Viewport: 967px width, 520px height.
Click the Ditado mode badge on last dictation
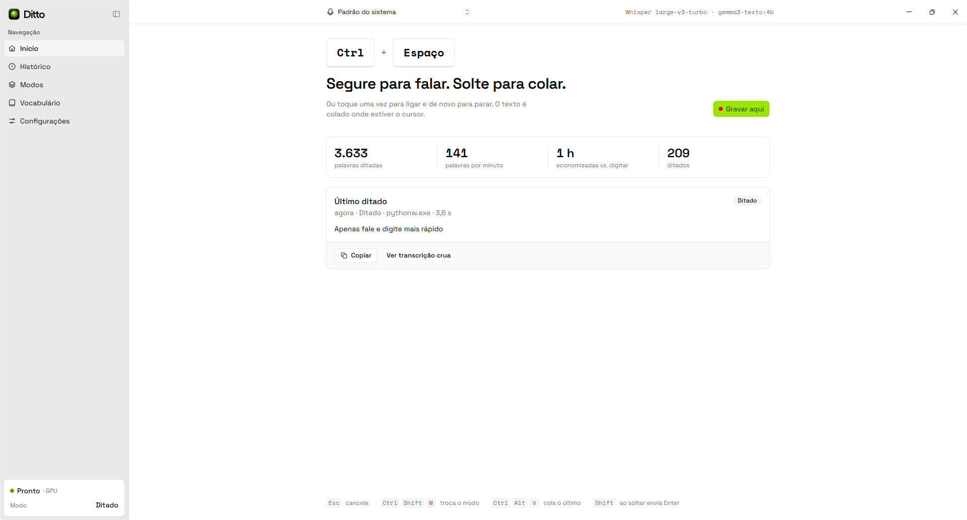point(747,201)
